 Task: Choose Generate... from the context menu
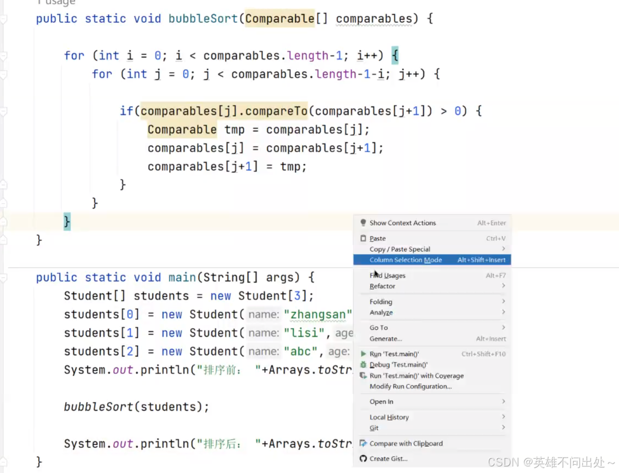click(x=433, y=339)
